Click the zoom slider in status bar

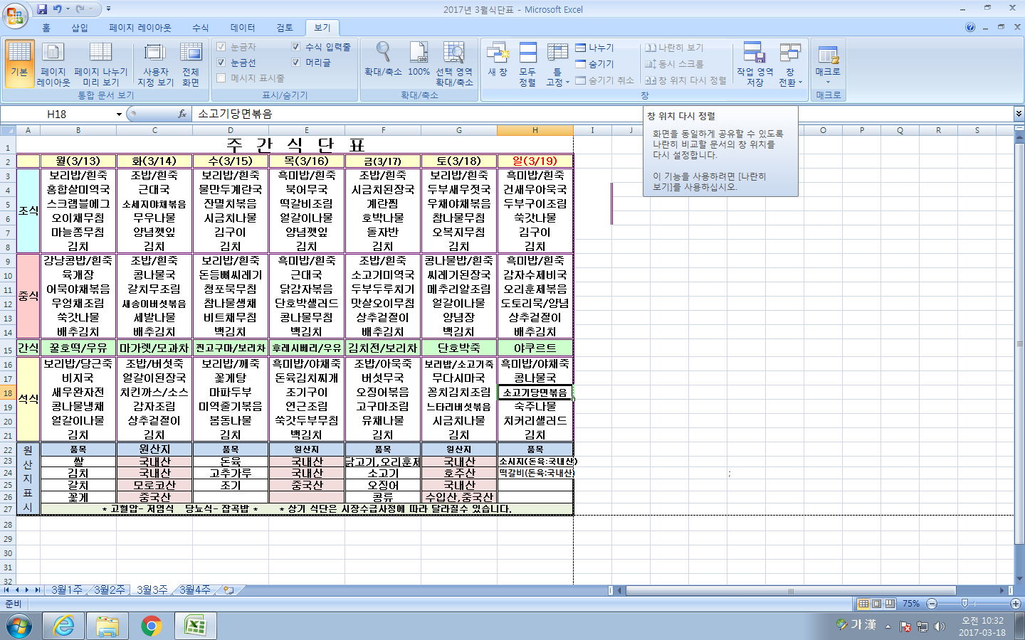pos(964,604)
